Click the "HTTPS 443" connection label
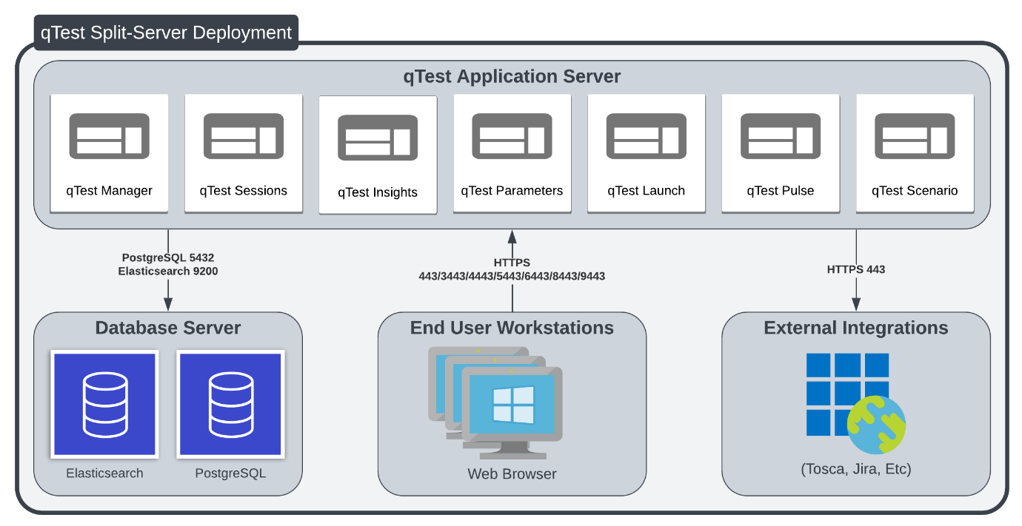Screen dimensions: 1022x526 click(856, 269)
